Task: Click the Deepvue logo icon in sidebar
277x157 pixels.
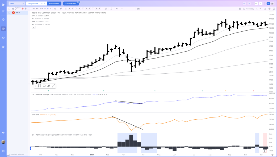Action: tap(3, 5)
